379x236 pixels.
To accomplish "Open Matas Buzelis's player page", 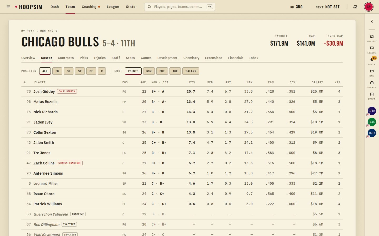I will 45,102.
